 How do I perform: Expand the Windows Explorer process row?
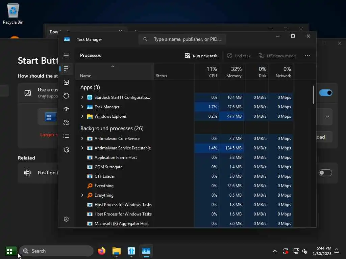coord(82,116)
